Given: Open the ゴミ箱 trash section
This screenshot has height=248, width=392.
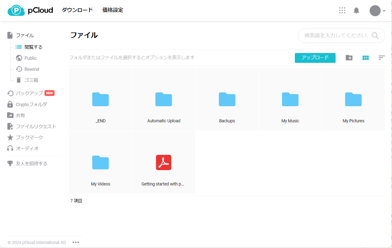Looking at the screenshot, I should (31, 80).
